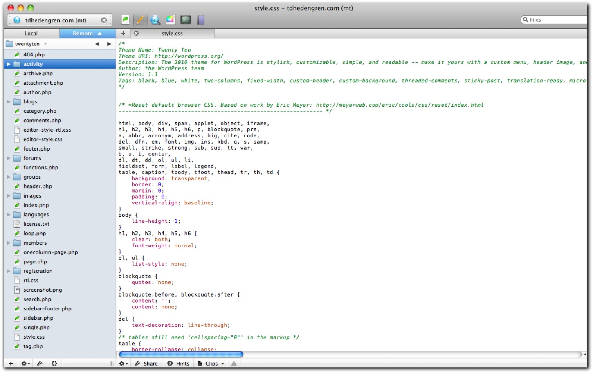The width and height of the screenshot is (593, 373).
Task: Select author.php in file list
Action: coord(60,92)
